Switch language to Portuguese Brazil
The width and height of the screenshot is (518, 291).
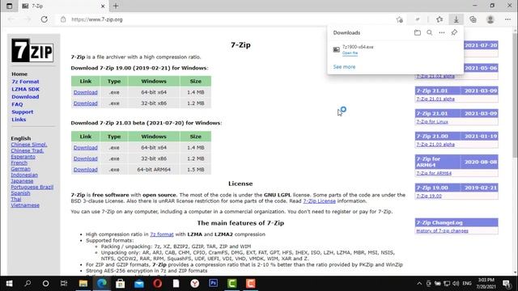click(32, 187)
